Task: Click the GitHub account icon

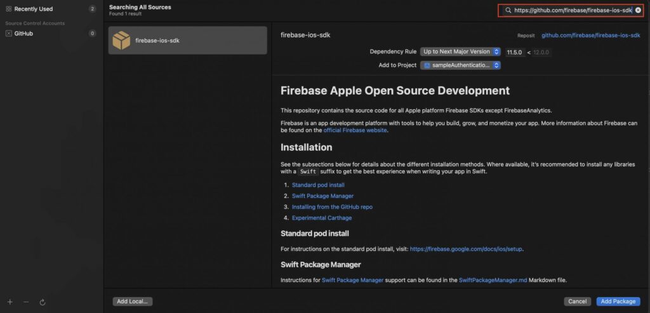Action: (x=9, y=34)
